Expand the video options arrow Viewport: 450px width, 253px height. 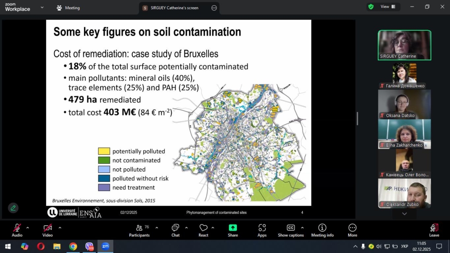60,228
